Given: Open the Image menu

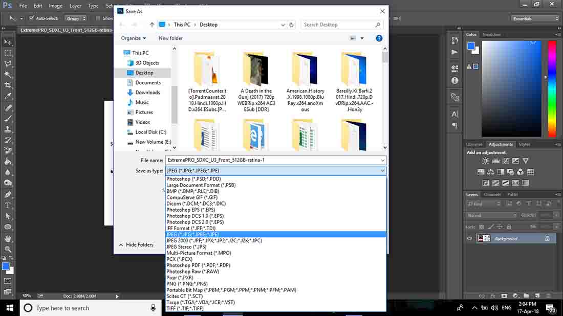Looking at the screenshot, I should tap(55, 6).
